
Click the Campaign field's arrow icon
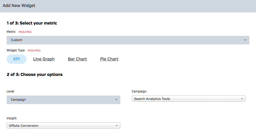(x=242, y=99)
